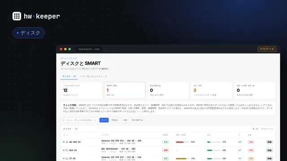This screenshot has width=287, height=161.
Task: Click the green SMART badge for NB-MGR-01
Action: tap(165, 142)
